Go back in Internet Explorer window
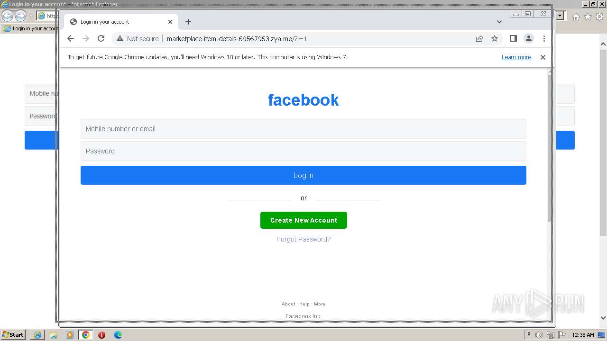 pyautogui.click(x=7, y=16)
